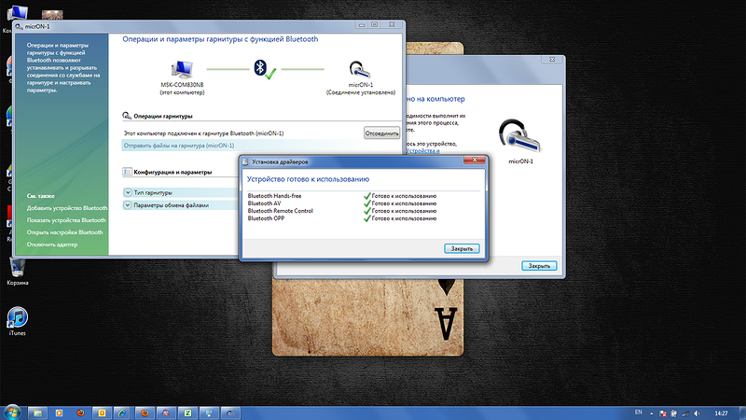
Task: Click the Устройства и link in rear window
Action: pos(423,150)
